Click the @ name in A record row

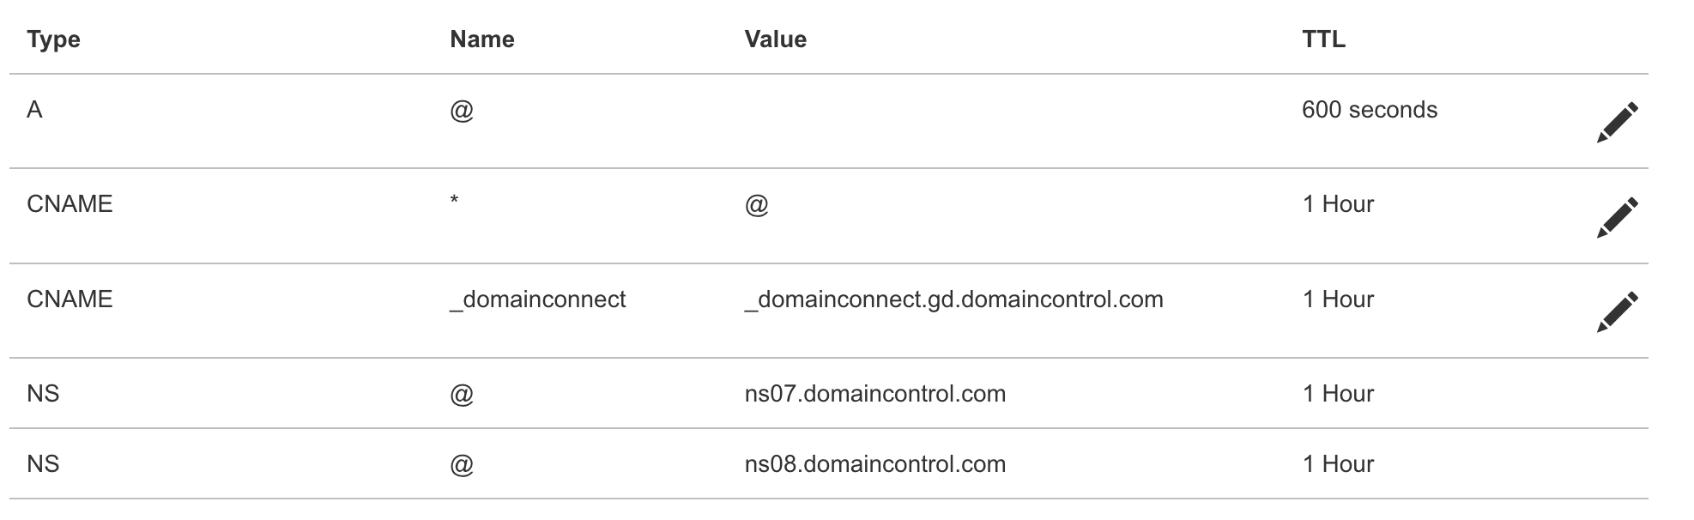point(462,111)
